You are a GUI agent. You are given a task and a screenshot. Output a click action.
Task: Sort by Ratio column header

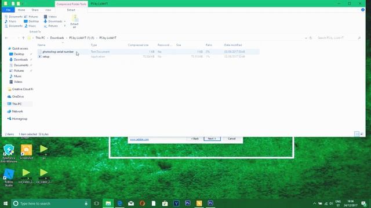[x=209, y=45]
